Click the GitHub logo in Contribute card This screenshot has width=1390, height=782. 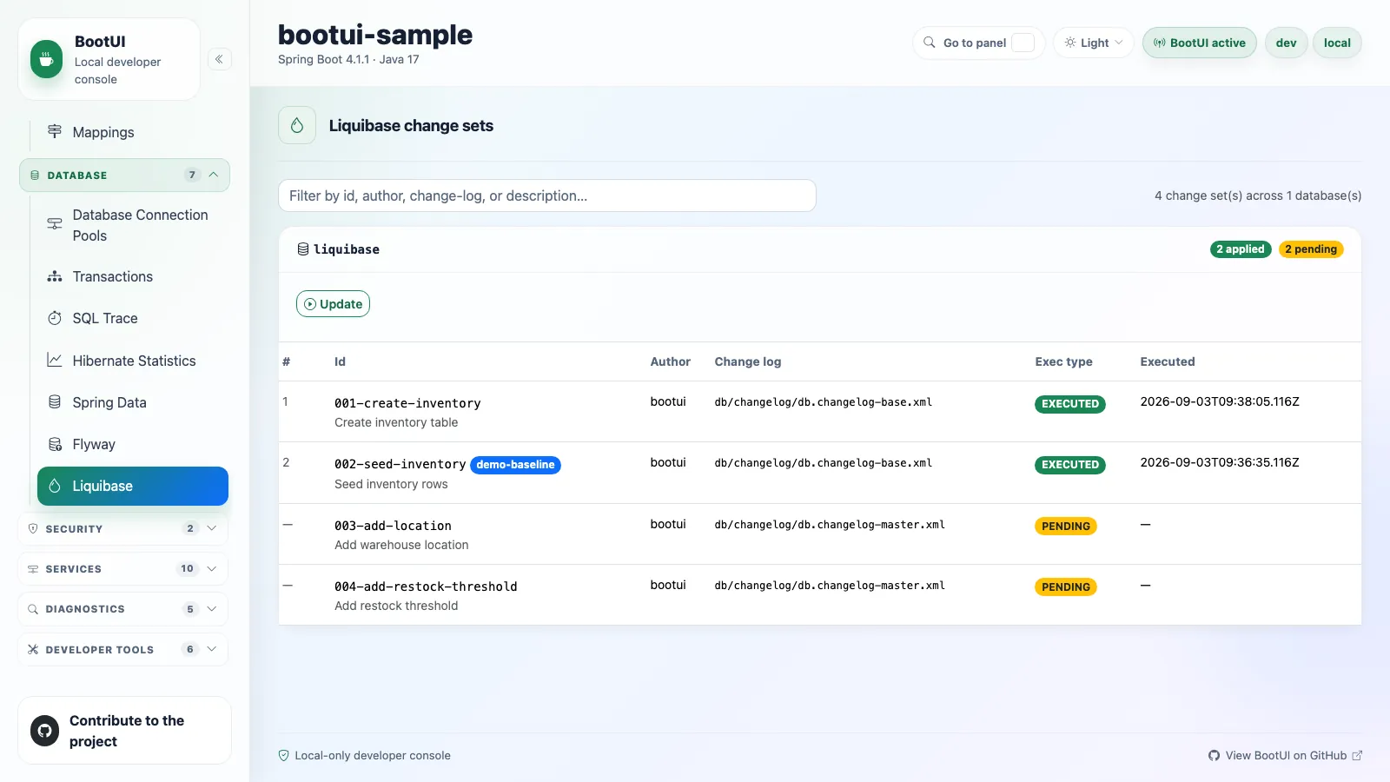tap(45, 731)
